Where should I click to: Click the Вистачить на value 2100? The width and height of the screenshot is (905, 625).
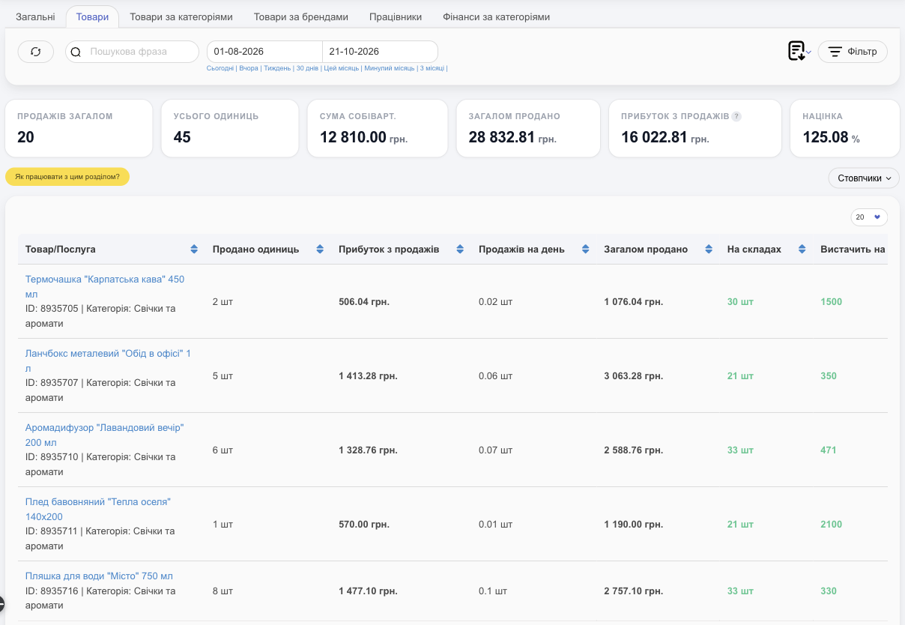(x=832, y=525)
